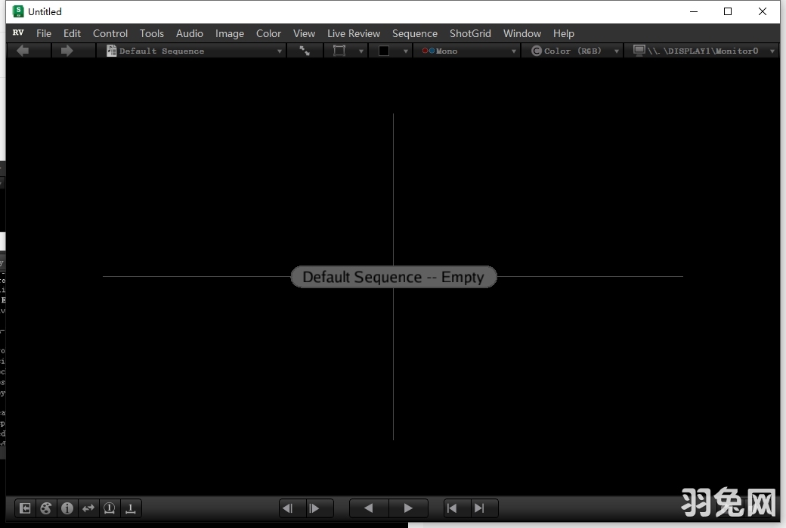Click the black background color swatch
786x528 pixels.
pos(384,51)
